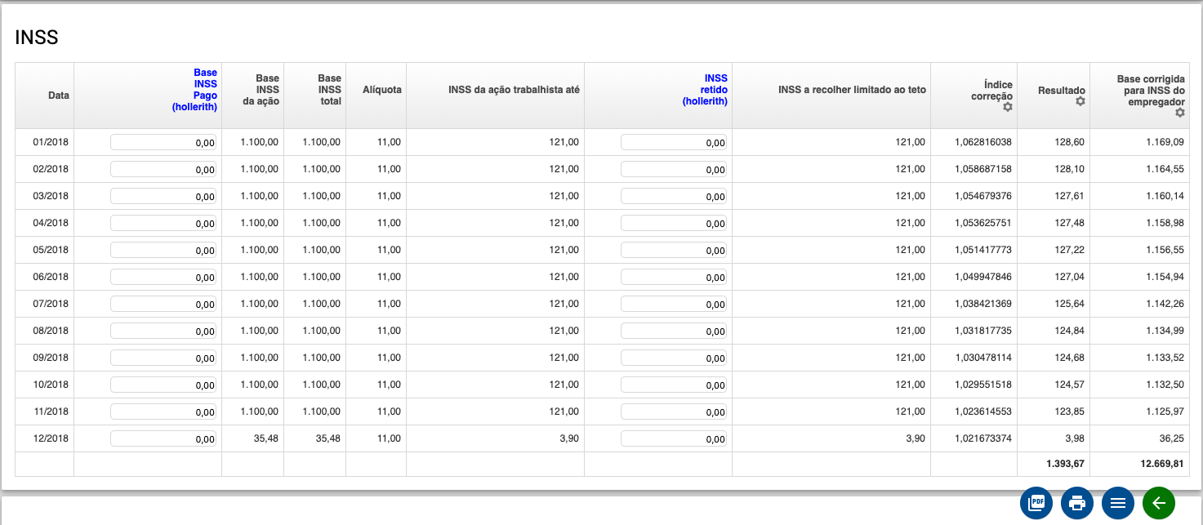This screenshot has height=525, width=1203.
Task: Open gear under Base corrigida para INSS header
Action: 1180,113
